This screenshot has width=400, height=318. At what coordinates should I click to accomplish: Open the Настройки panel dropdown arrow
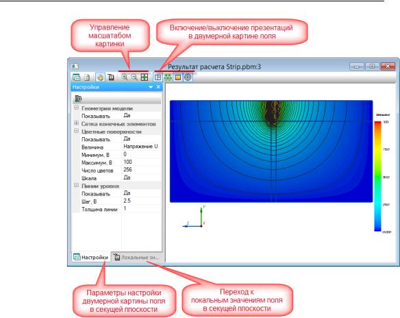tap(151, 87)
